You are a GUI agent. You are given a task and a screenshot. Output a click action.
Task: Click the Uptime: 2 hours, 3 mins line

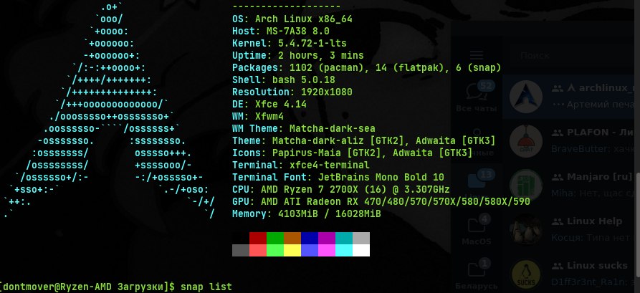(x=298, y=55)
